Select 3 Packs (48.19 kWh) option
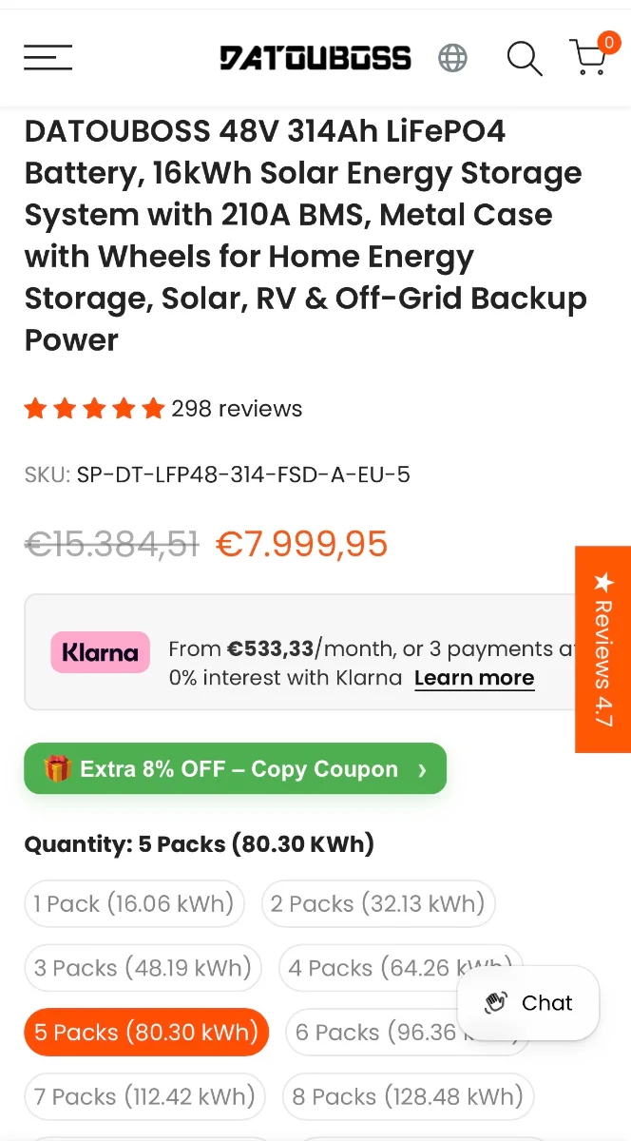Screen dimensions: 631x1141 click(x=143, y=968)
